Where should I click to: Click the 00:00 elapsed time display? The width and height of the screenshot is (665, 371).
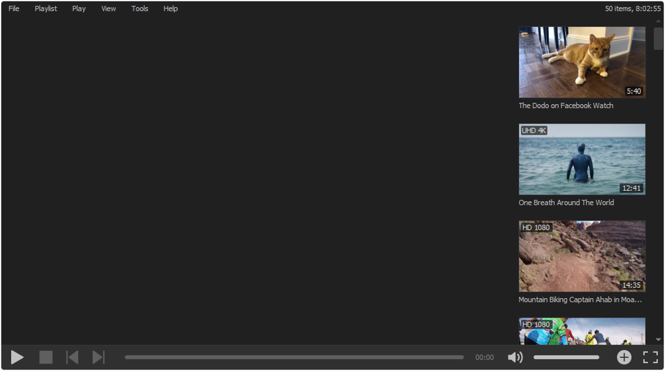484,357
